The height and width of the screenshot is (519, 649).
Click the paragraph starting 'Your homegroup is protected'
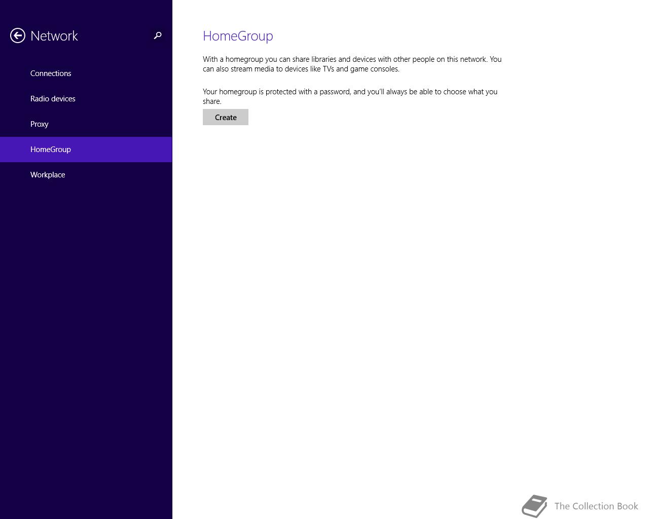[x=350, y=96]
